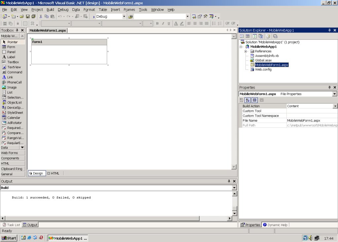Open the Project menu

pyautogui.click(x=37, y=10)
